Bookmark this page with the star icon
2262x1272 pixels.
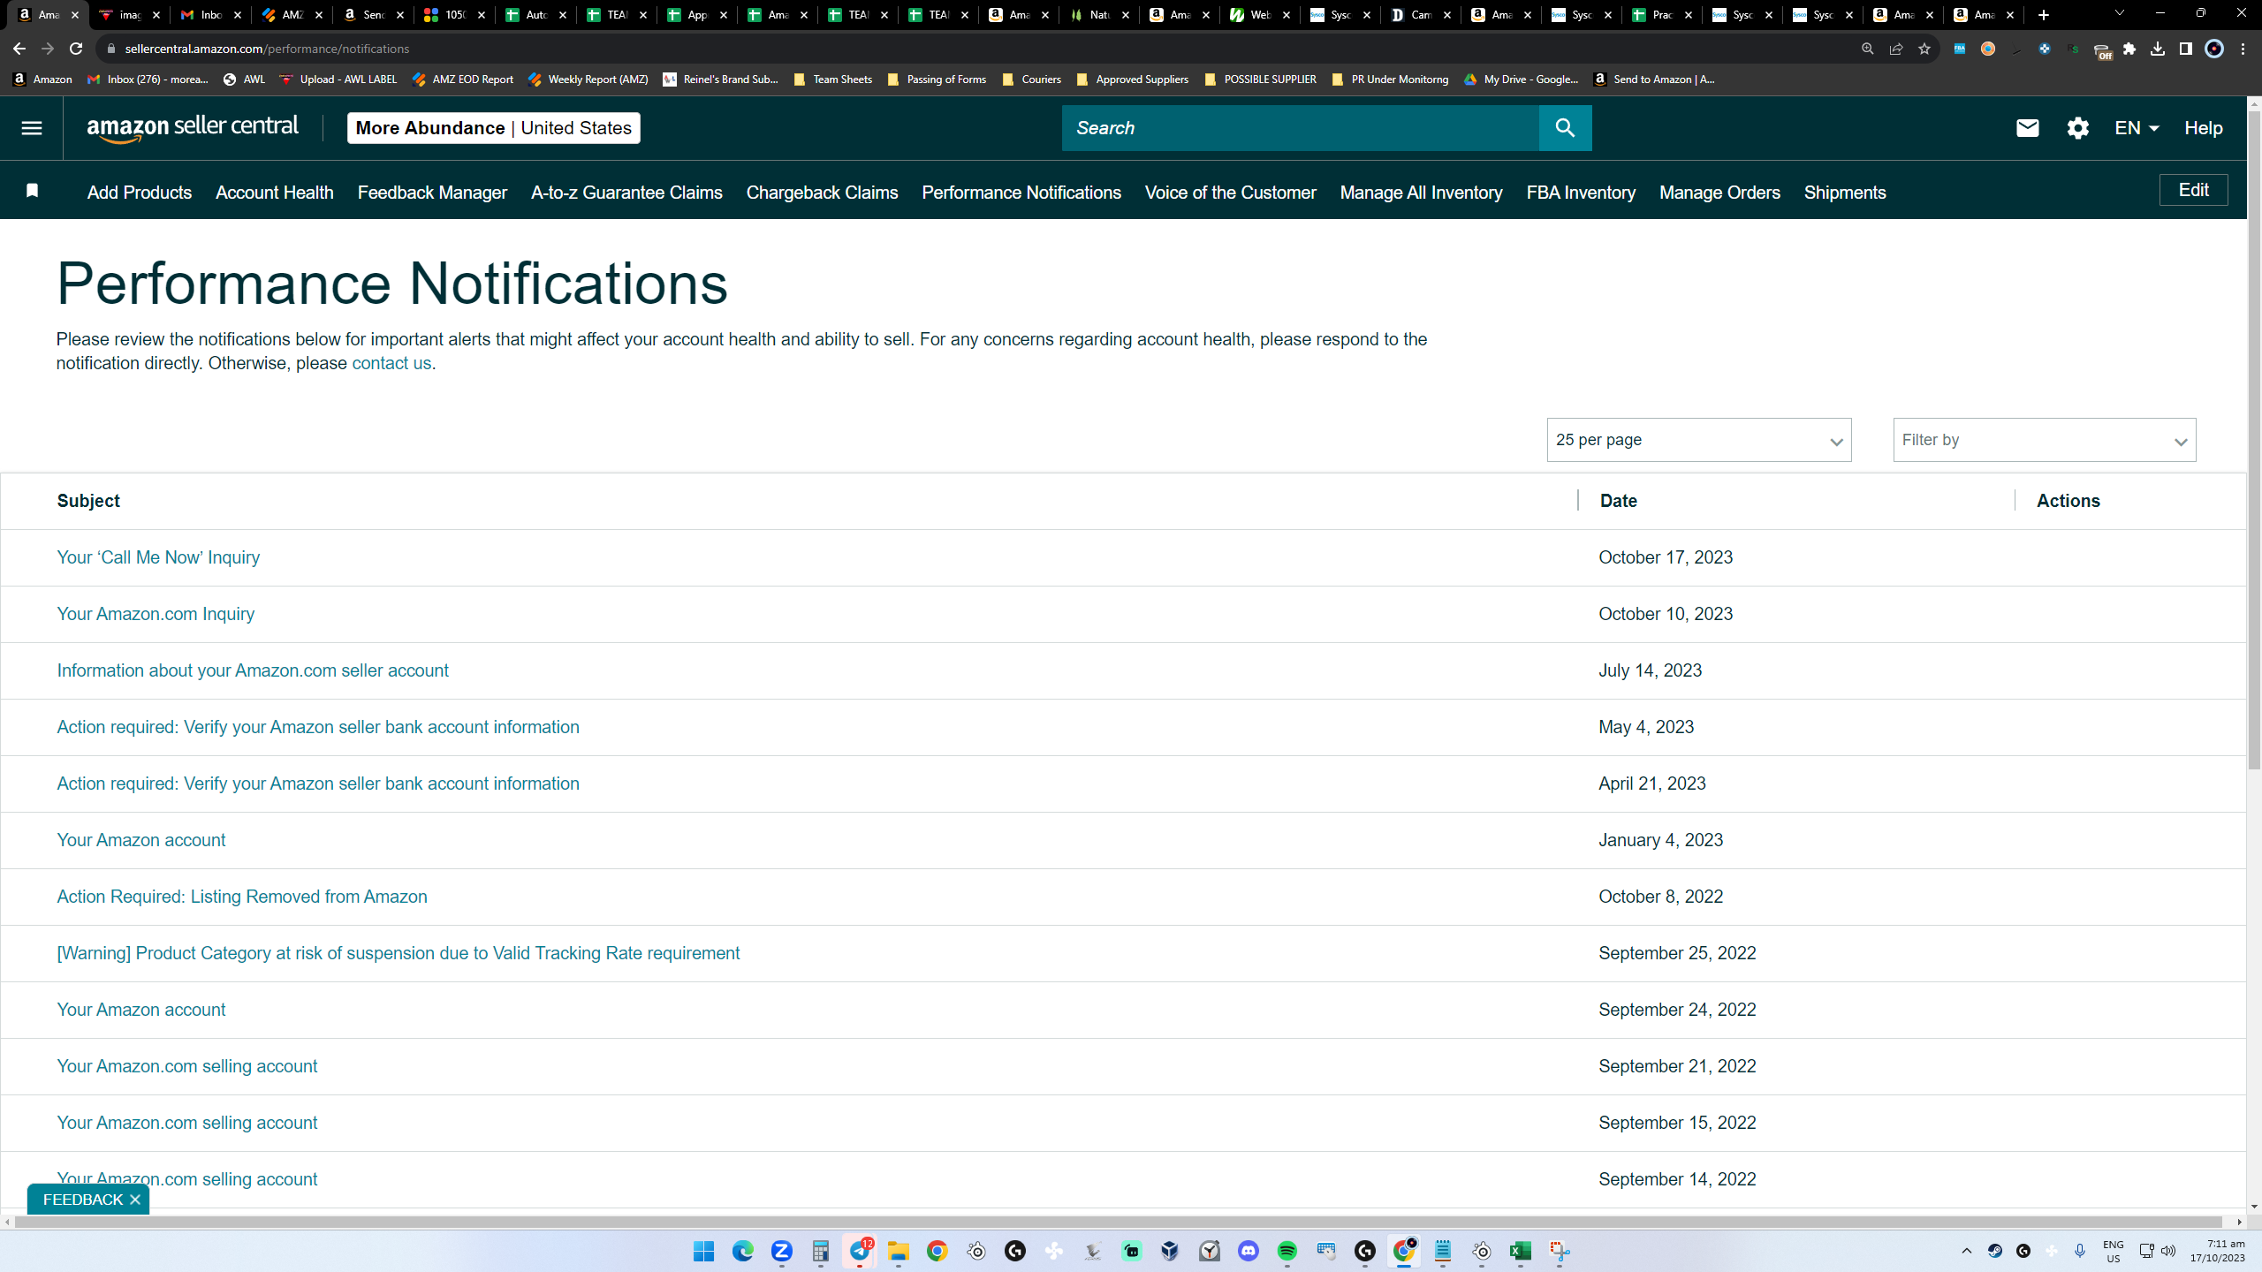point(1924,49)
